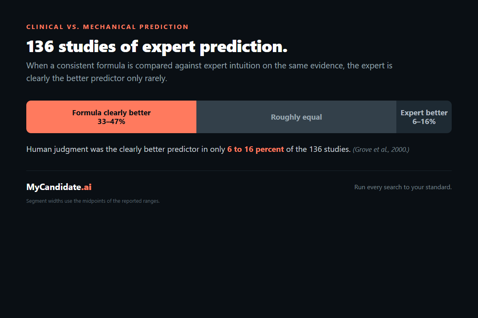
Task: Click 'clearly the better predictor only rarely' line
Action: (x=97, y=78)
